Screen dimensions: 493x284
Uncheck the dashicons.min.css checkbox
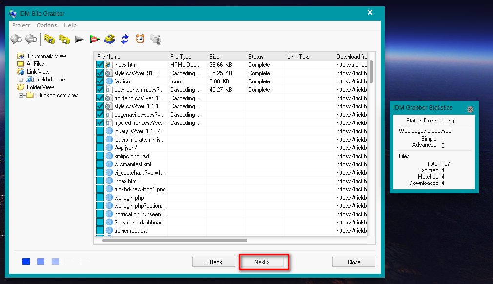pyautogui.click(x=100, y=89)
